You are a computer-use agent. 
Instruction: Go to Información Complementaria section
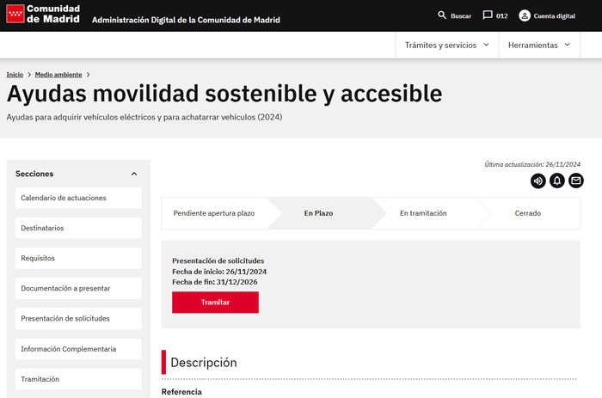coord(78,349)
